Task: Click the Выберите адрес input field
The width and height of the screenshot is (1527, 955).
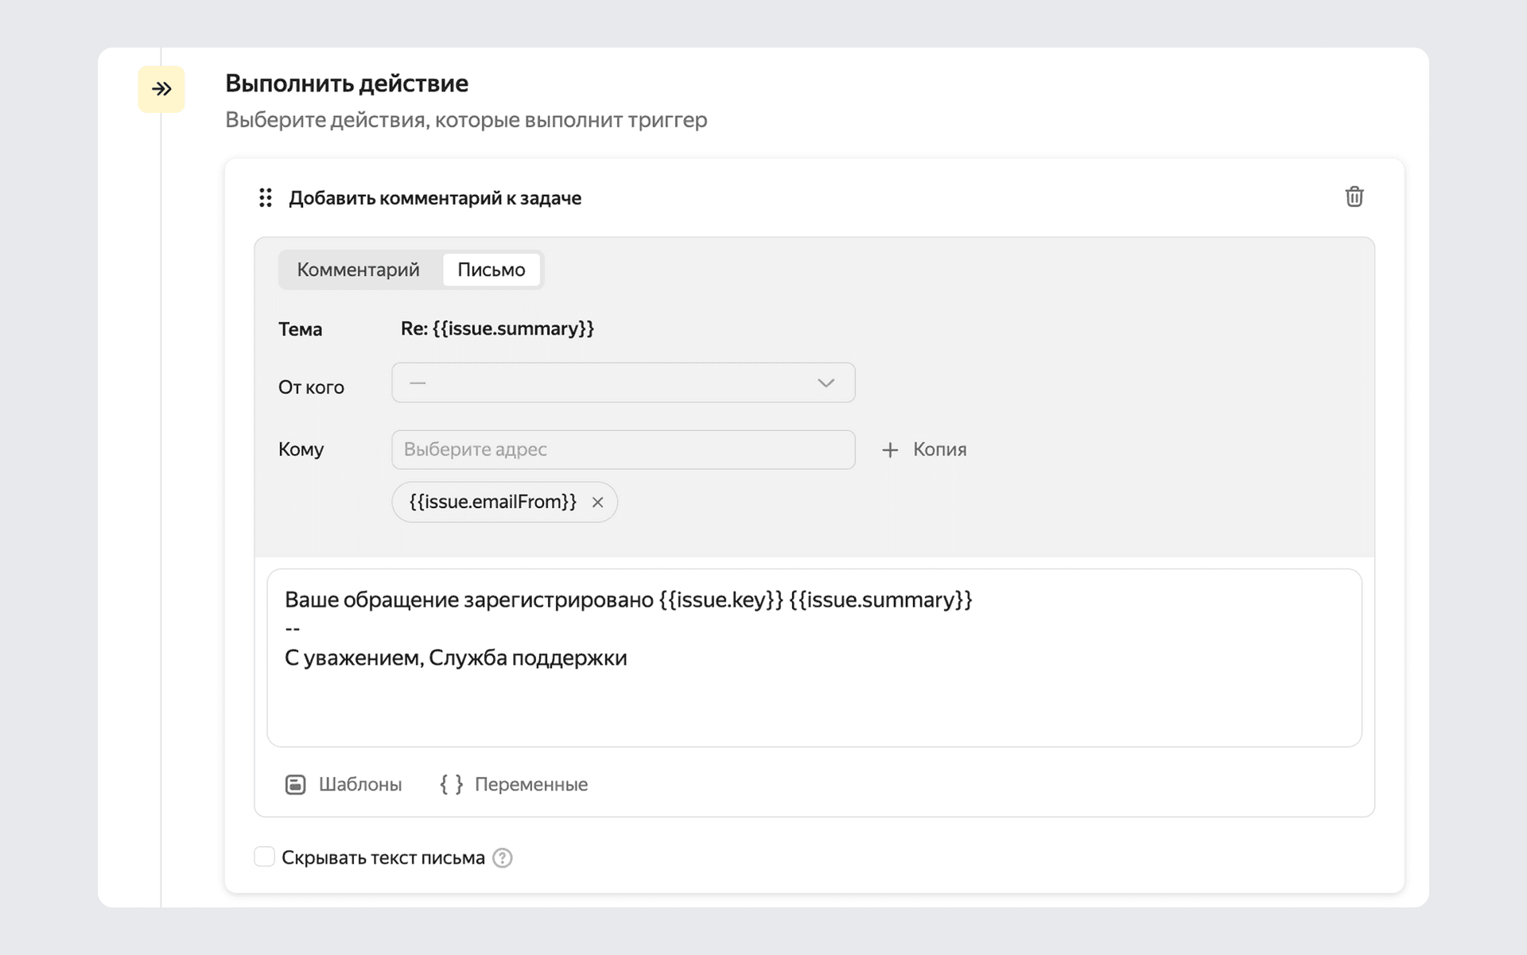Action: [622, 450]
